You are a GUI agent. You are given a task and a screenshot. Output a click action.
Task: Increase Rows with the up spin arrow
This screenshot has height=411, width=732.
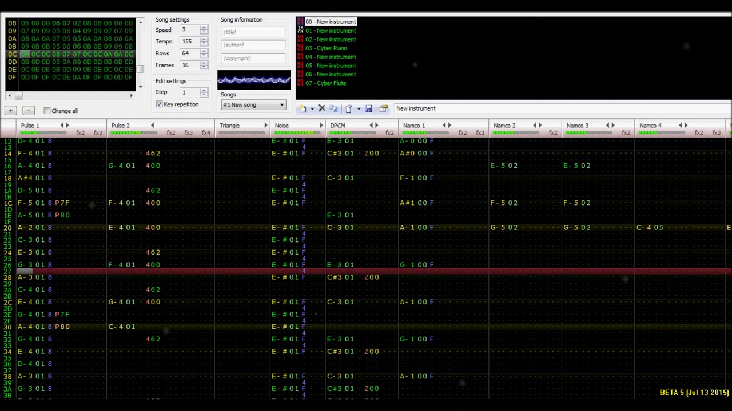pos(204,51)
